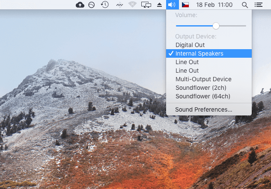Click the eject icon in menu bar

click(159, 5)
